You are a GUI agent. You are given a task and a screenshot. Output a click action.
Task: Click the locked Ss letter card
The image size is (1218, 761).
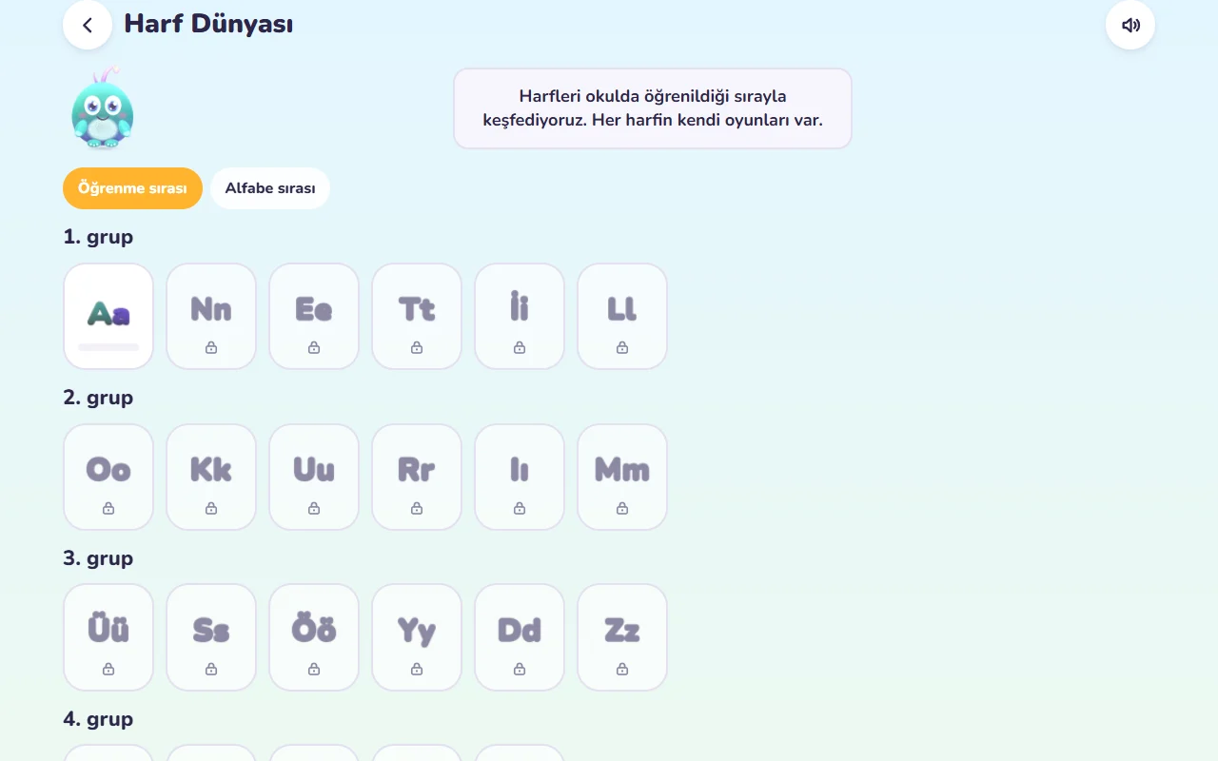point(211,637)
